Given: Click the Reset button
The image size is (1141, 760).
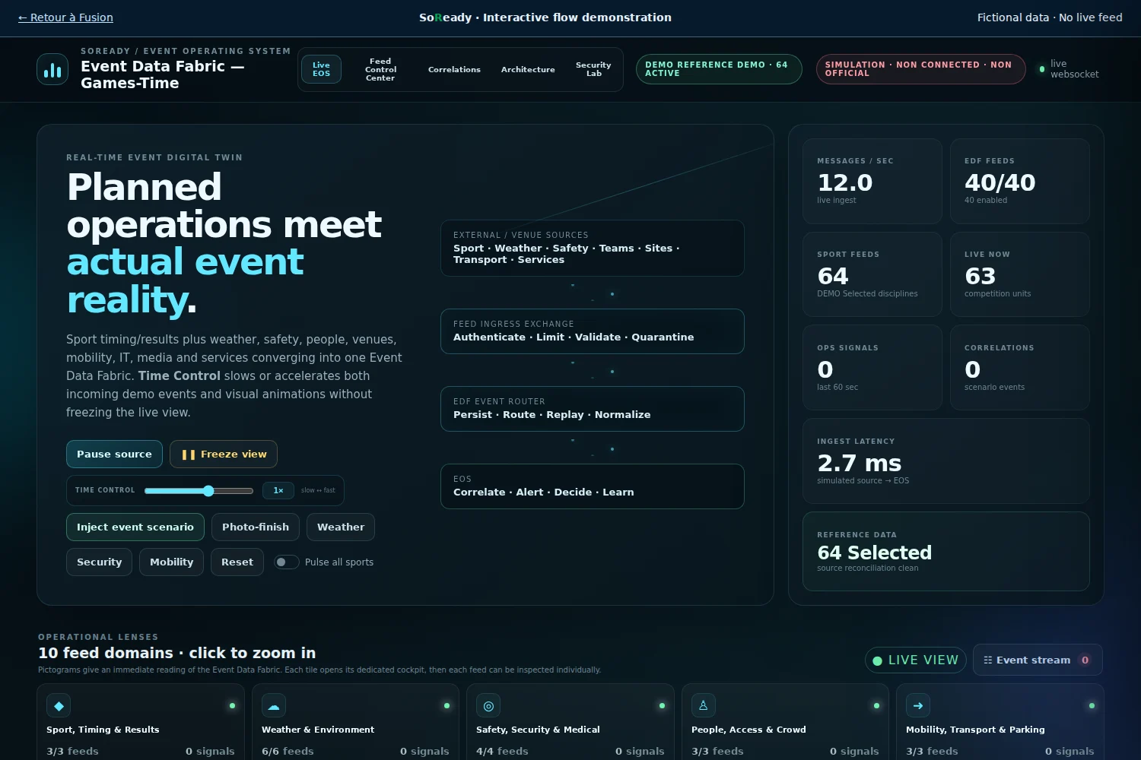Looking at the screenshot, I should (237, 562).
